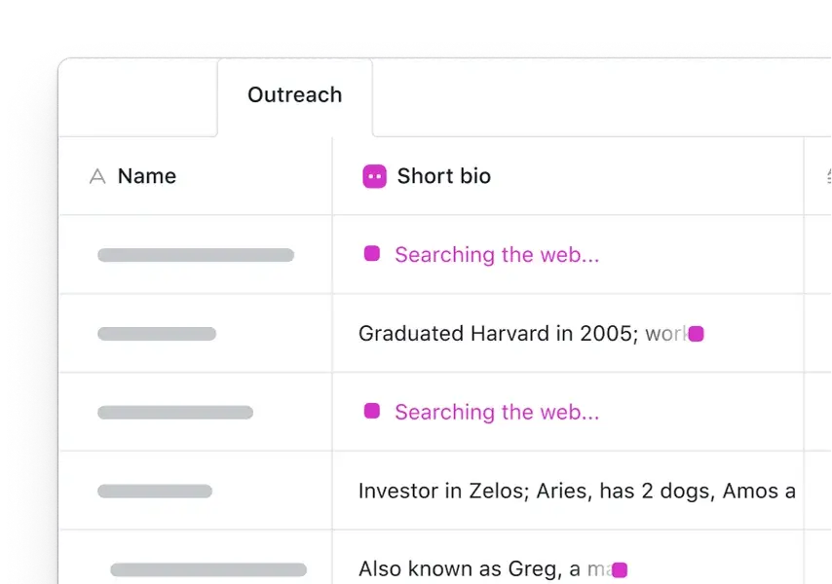Click Name placeholder beside Investor in Zelos row

tap(154, 491)
